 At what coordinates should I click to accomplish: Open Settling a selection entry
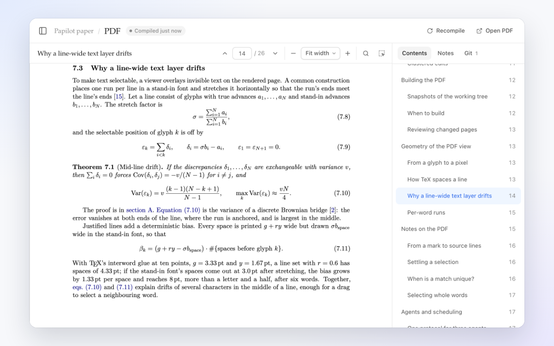pos(458,262)
